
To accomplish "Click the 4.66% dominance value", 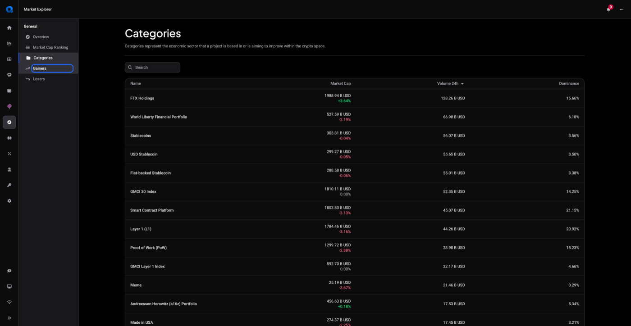I will point(574,267).
